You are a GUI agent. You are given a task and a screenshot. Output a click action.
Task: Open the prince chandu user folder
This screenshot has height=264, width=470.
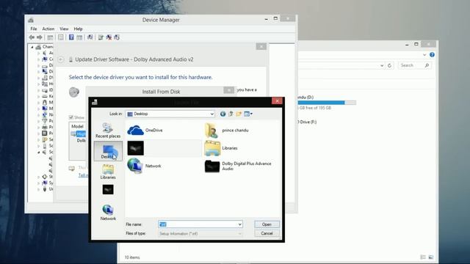coord(227,131)
